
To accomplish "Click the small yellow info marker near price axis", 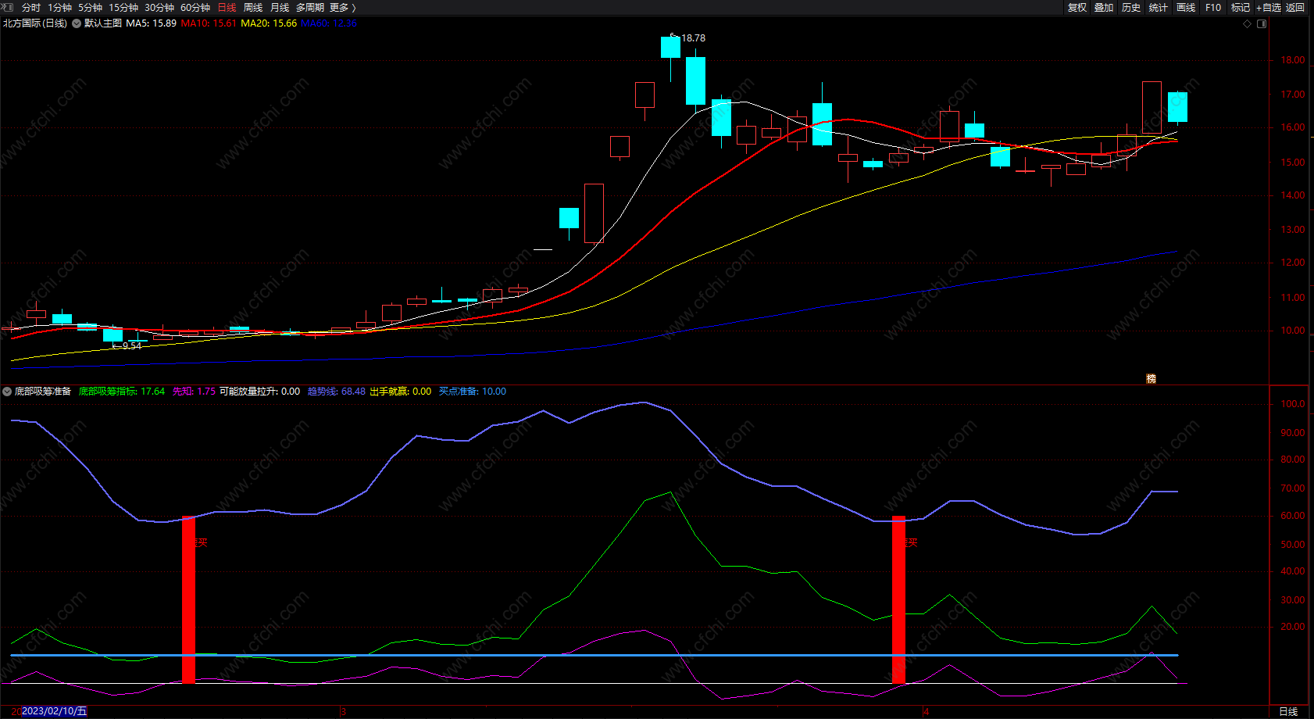I will pos(1151,378).
